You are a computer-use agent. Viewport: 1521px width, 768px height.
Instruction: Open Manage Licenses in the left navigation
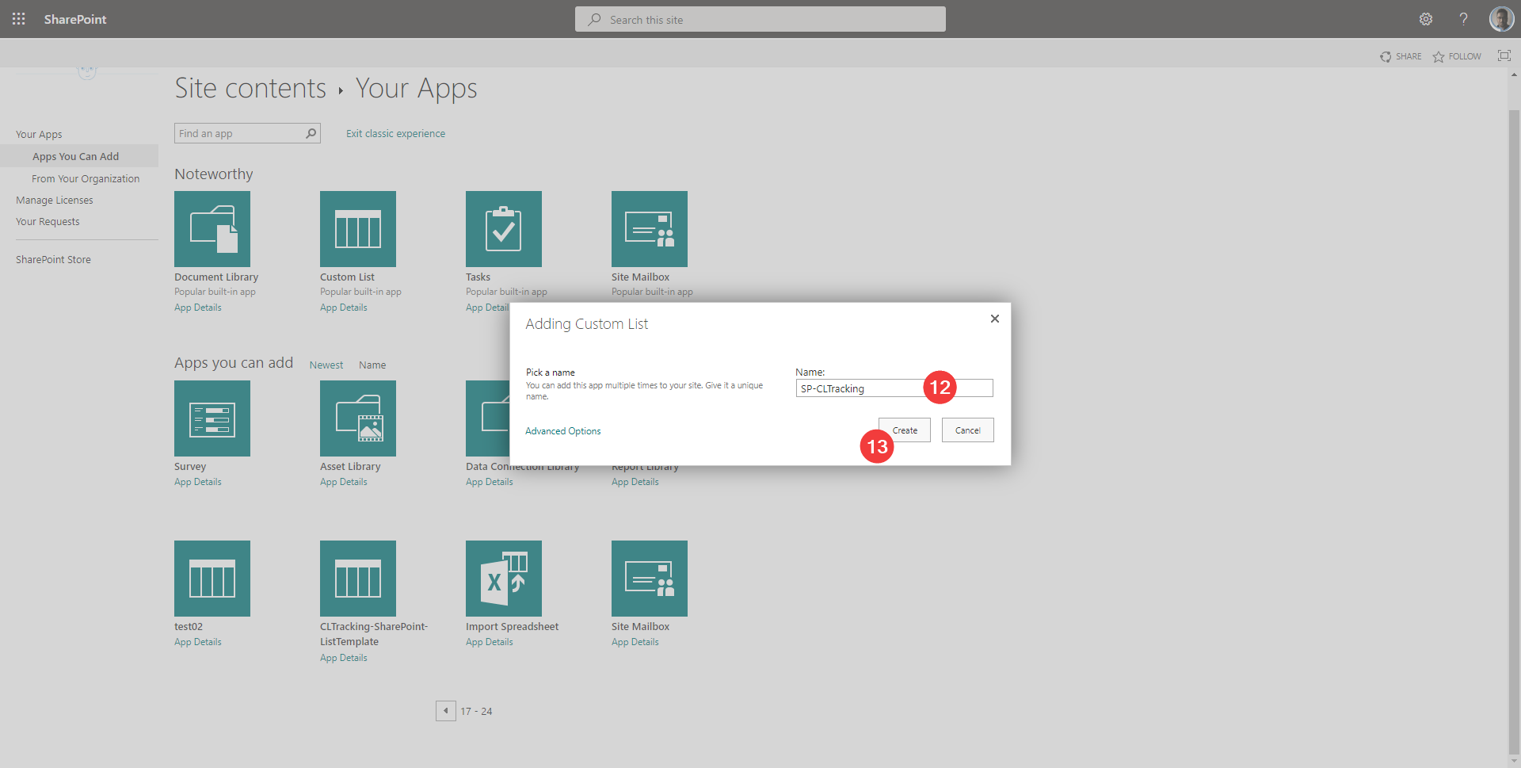point(55,201)
